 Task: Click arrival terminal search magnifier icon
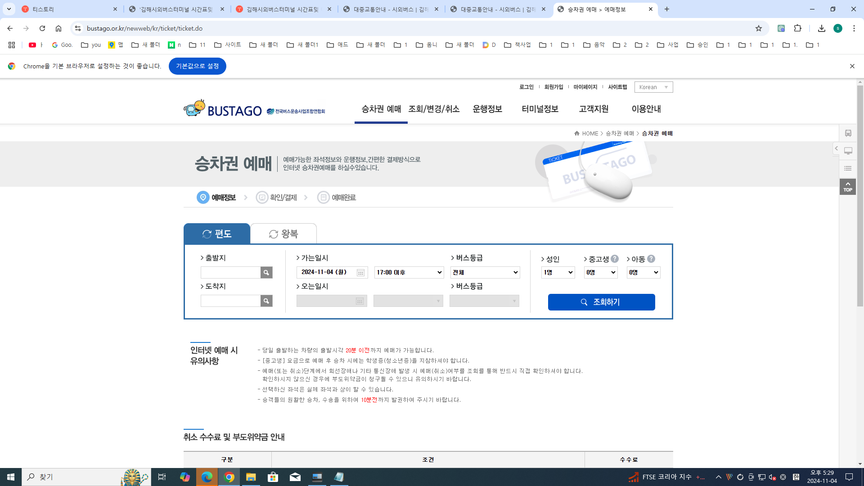pyautogui.click(x=266, y=301)
